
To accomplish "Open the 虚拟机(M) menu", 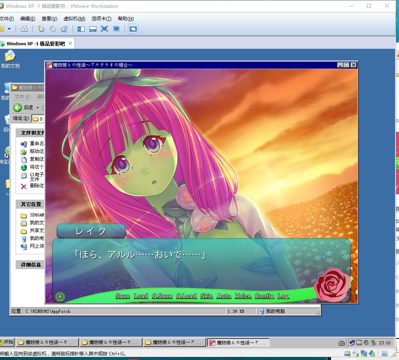I will [x=74, y=18].
